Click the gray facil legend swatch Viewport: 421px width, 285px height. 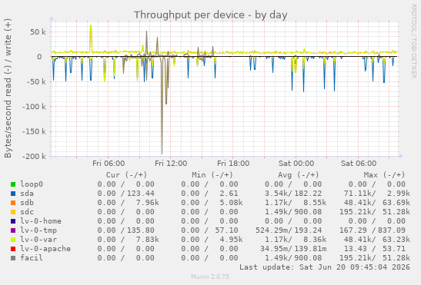13,258
